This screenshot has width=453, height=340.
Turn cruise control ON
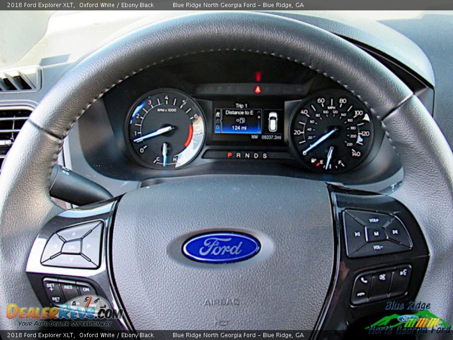86,289
